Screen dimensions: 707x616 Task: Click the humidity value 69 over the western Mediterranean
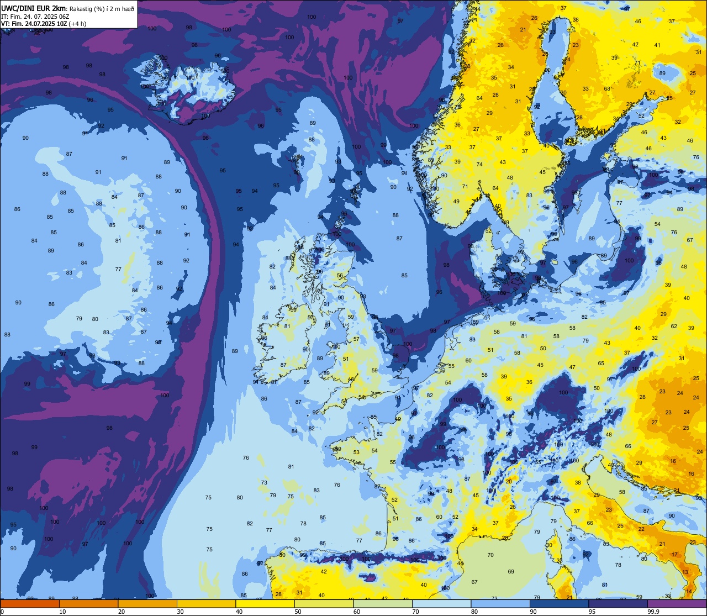tap(511, 572)
